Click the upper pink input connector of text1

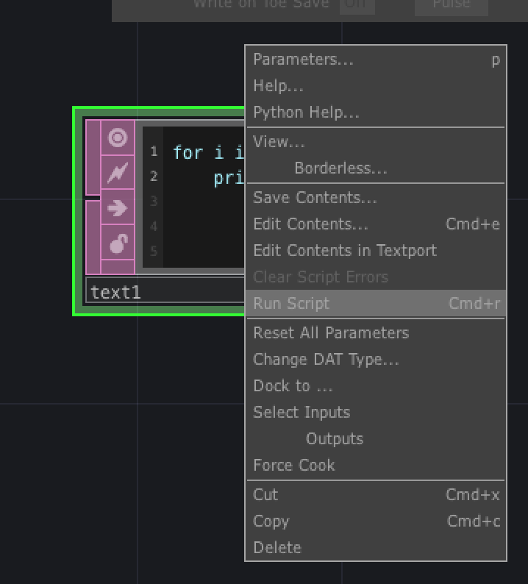click(x=93, y=157)
